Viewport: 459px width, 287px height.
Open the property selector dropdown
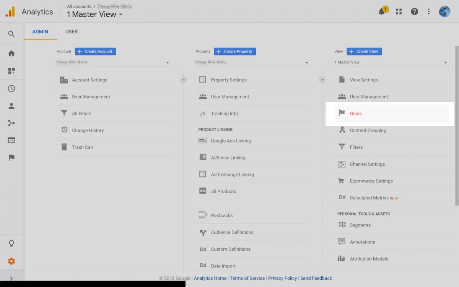(x=252, y=62)
